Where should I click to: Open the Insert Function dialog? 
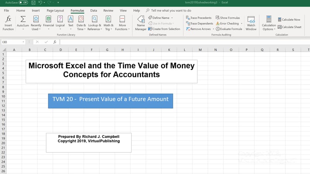pyautogui.click(x=8, y=23)
